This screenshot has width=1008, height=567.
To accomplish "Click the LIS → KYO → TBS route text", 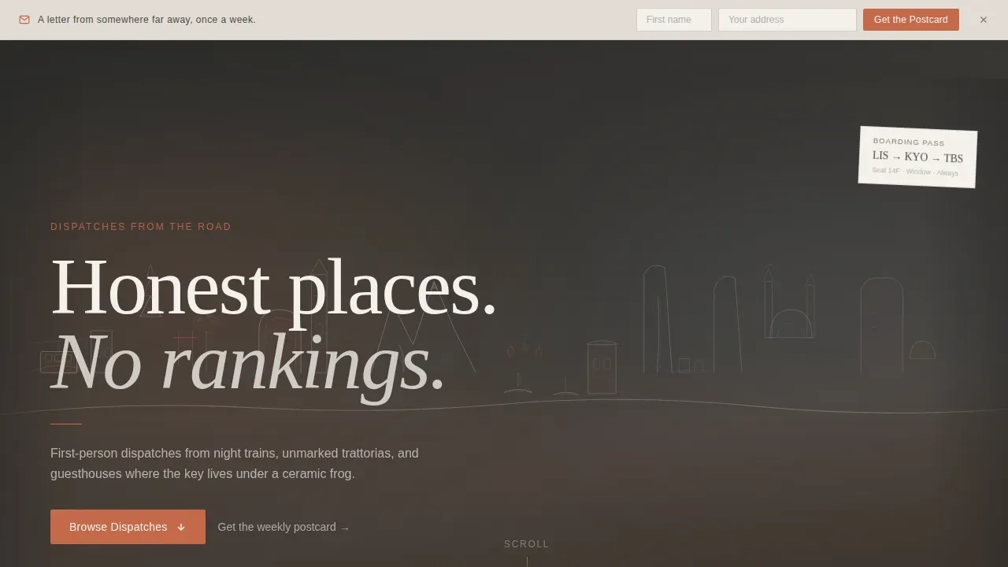I will pyautogui.click(x=917, y=157).
